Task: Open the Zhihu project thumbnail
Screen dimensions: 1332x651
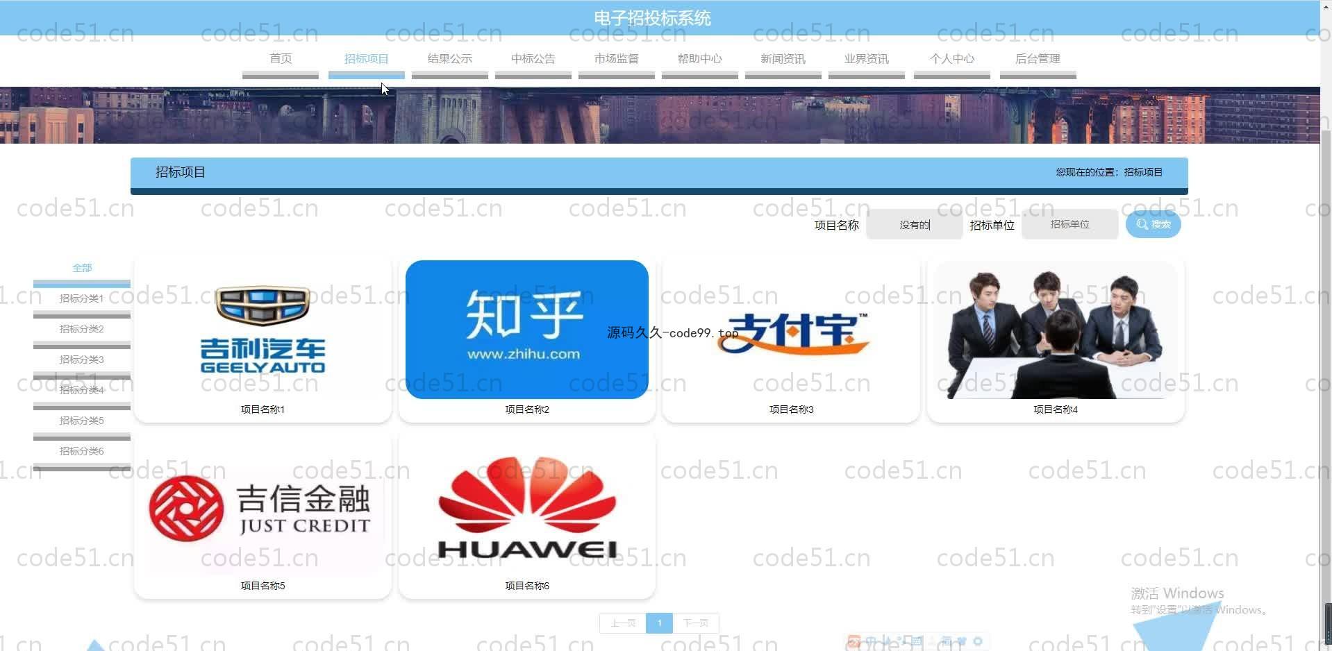Action: pos(527,330)
